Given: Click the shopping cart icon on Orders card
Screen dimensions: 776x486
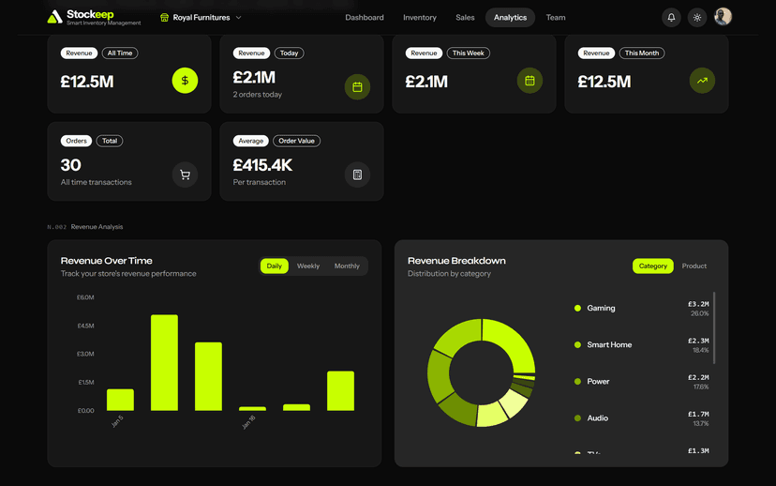Looking at the screenshot, I should coord(185,175).
